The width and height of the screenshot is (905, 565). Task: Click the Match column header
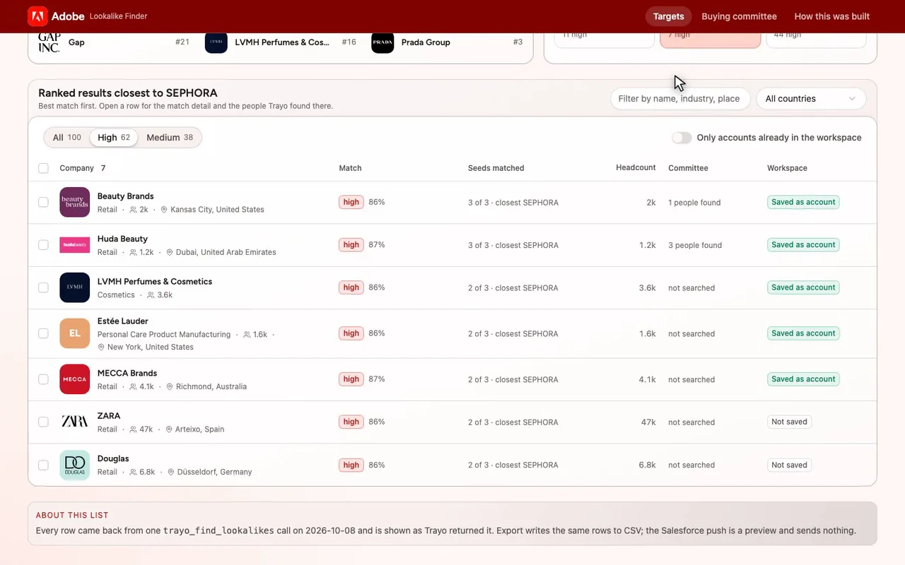pos(350,168)
